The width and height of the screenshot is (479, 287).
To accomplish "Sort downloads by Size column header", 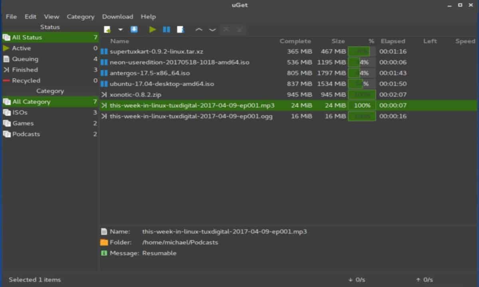I will click(338, 41).
